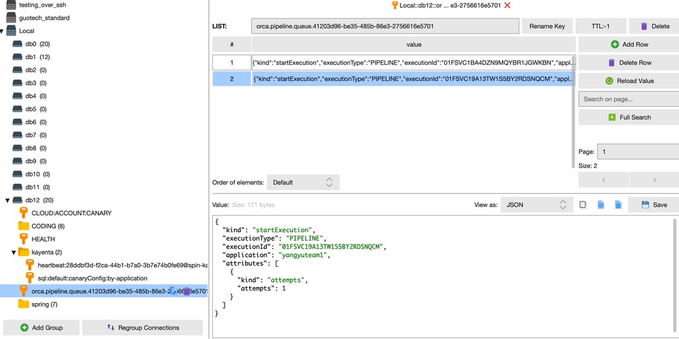Open the View as JSON dropdown
This screenshot has height=339, width=679.
536,205
